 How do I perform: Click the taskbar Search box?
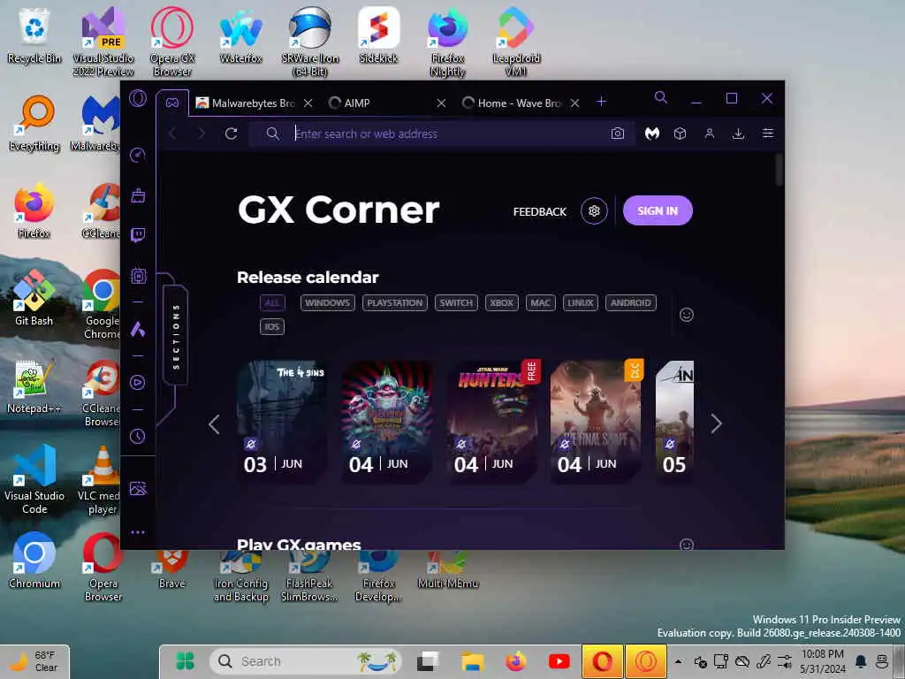click(x=305, y=661)
